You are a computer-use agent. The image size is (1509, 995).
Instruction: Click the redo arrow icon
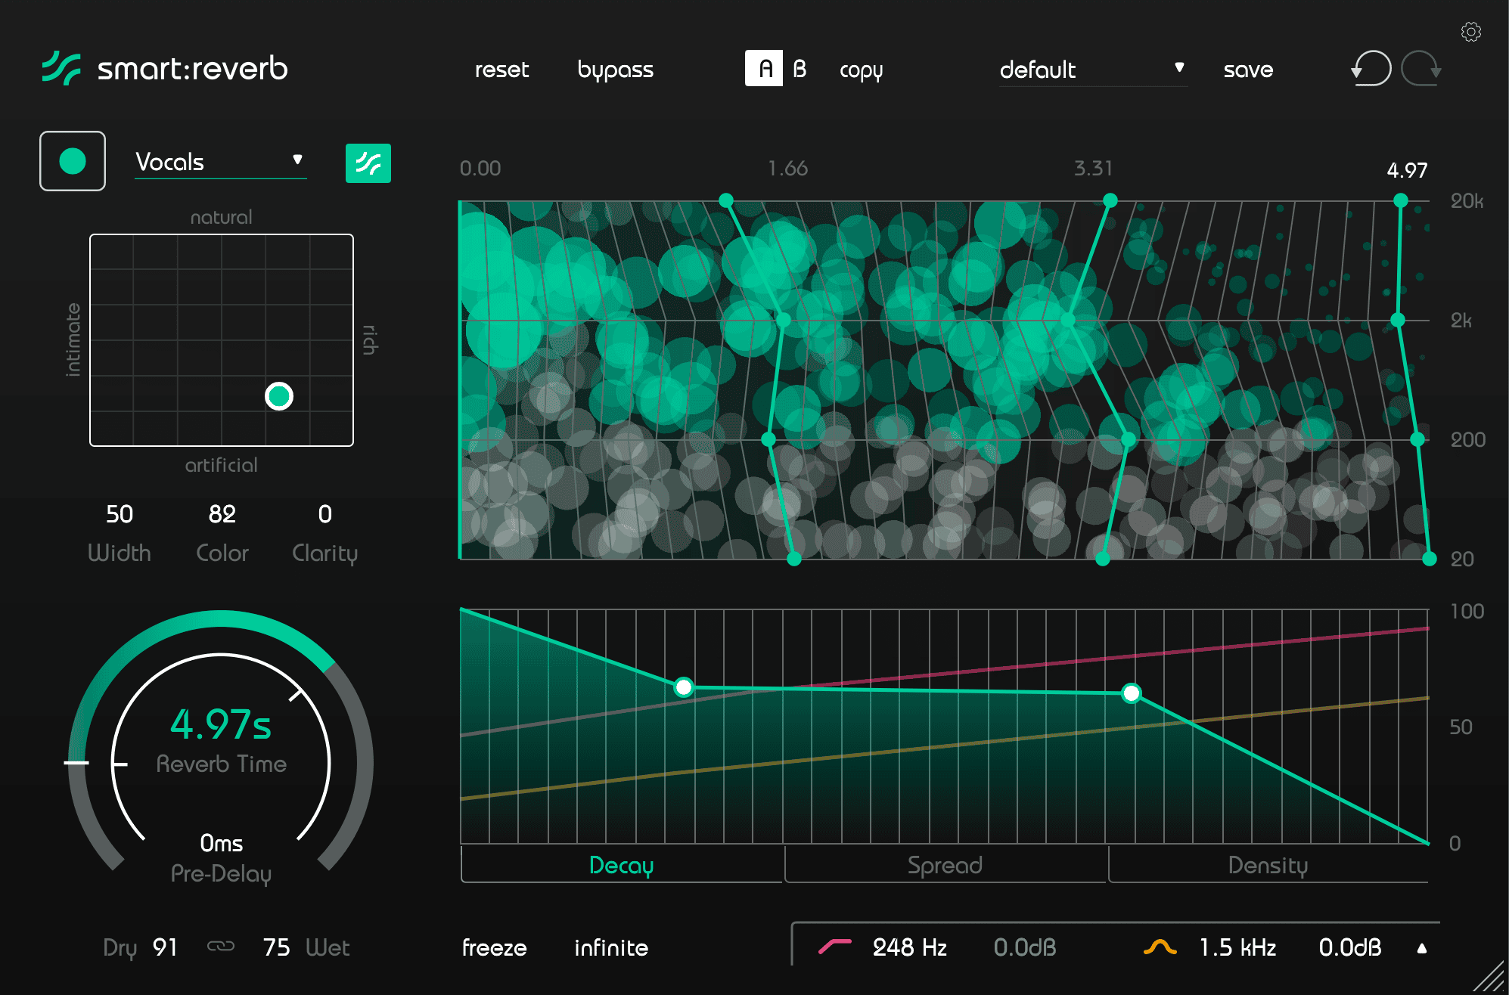pyautogui.click(x=1421, y=69)
